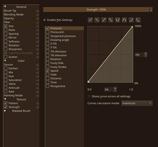This screenshot has height=147, width=158.
Task: Click the curve Y value input field
Action: click(x=139, y=55)
